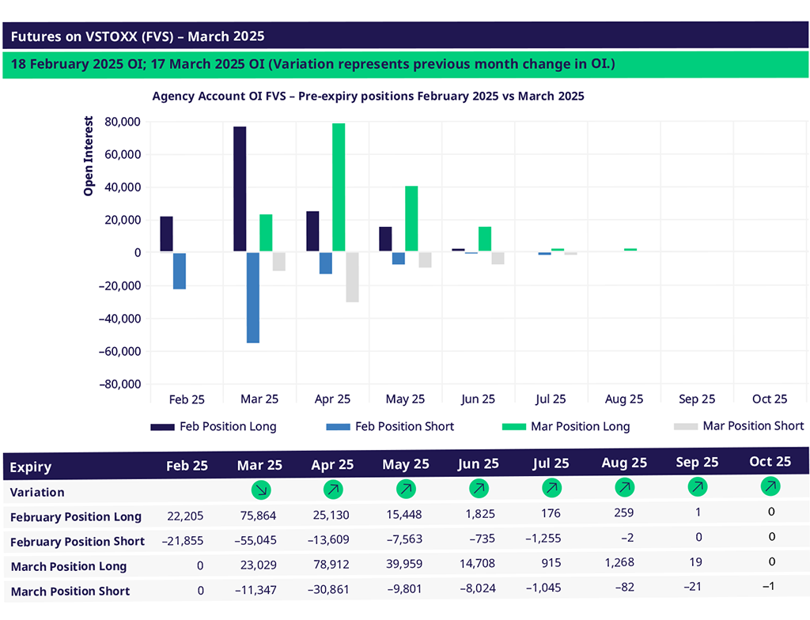Click the February Position Long row label

(76, 517)
